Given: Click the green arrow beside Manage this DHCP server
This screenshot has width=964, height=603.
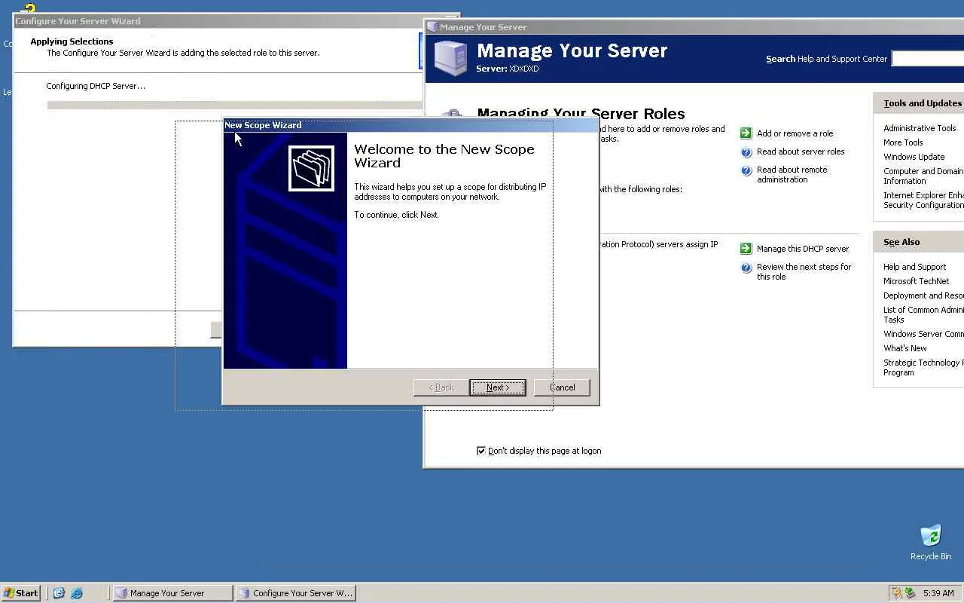Looking at the screenshot, I should click(746, 249).
